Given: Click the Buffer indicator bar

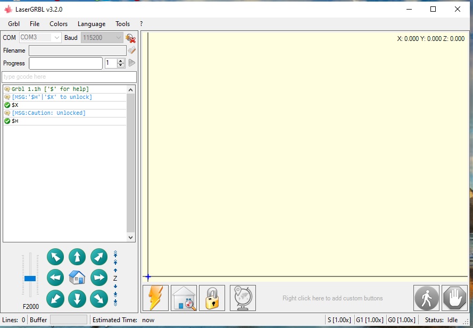Looking at the screenshot, I should point(69,319).
